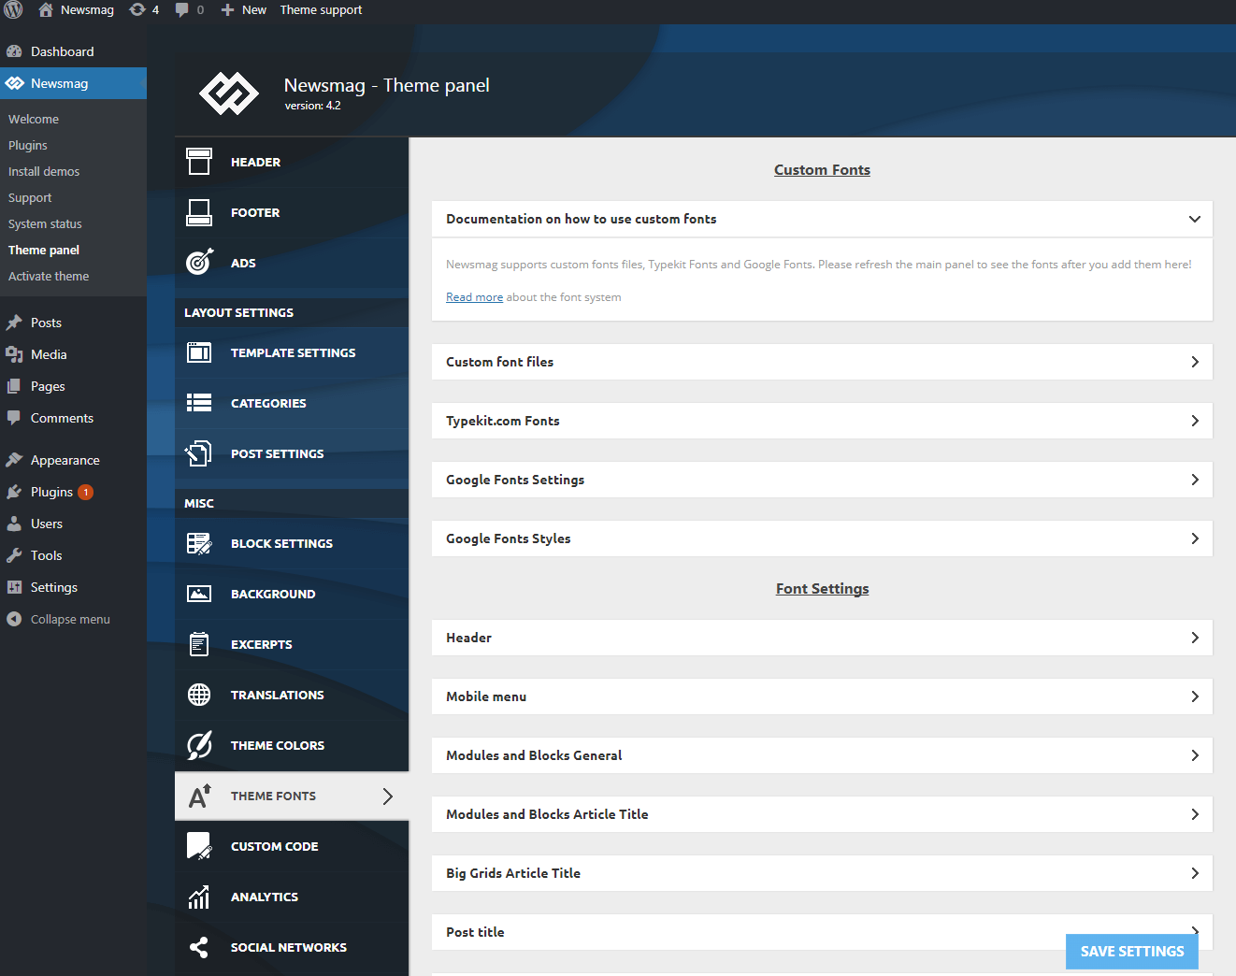The width and height of the screenshot is (1236, 976).
Task: Click the comments bubble icon in admin bar
Action: [x=181, y=9]
